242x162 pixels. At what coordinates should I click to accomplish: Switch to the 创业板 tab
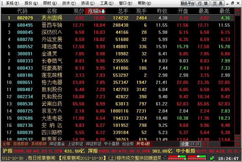click(x=128, y=144)
